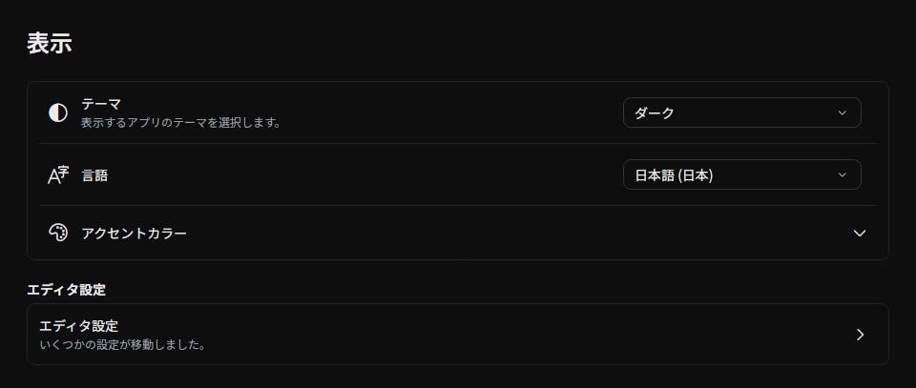This screenshot has width=916, height=388.
Task: Expand the アクセントカラー section chevron
Action: tap(860, 234)
